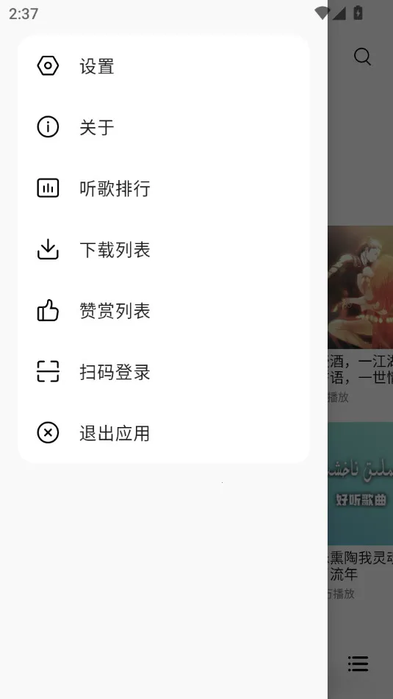Screen dimensions: 393x699
Task: Tap the circled info icon
Action: pos(48,127)
